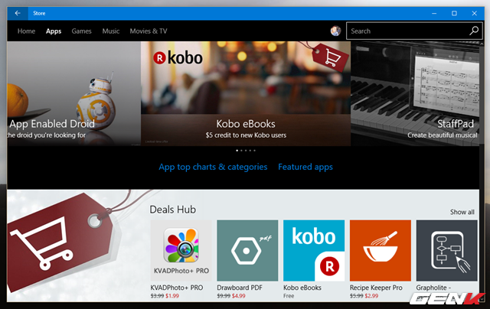Click the $4.99 sale price
Viewport: 490px width, 309px height.
(238, 296)
